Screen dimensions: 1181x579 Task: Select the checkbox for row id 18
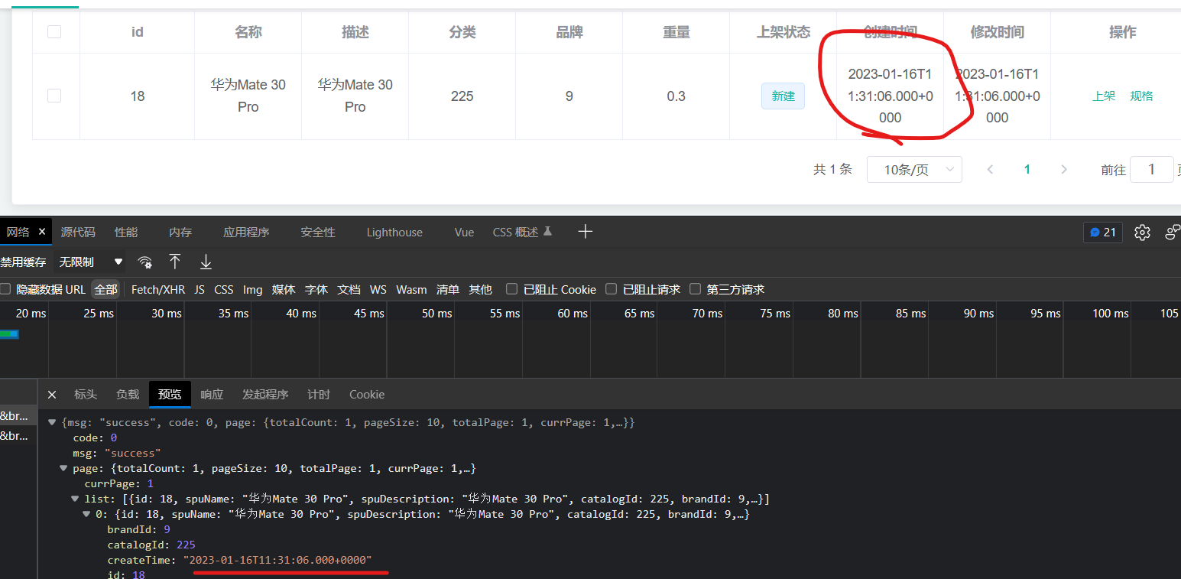tap(54, 96)
